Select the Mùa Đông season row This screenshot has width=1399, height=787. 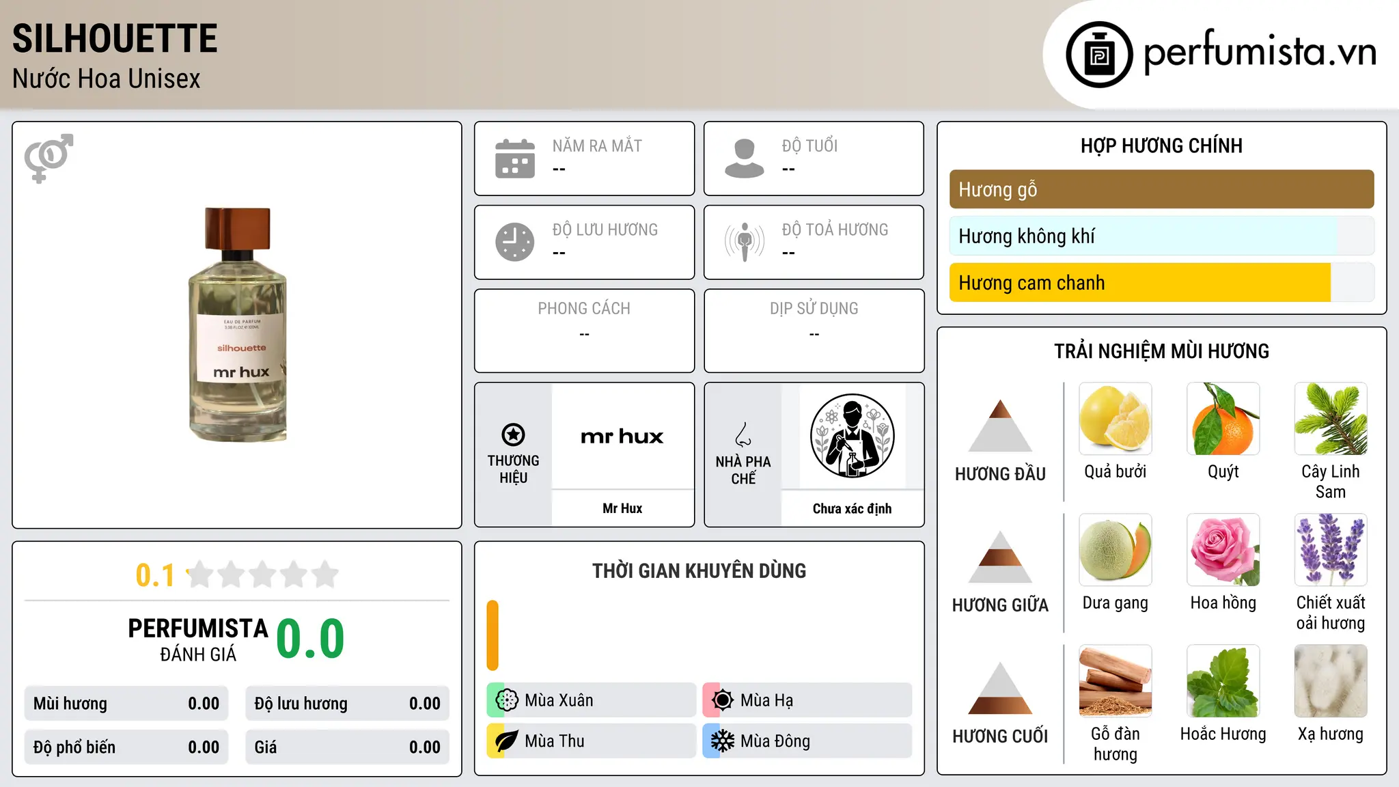(x=807, y=741)
